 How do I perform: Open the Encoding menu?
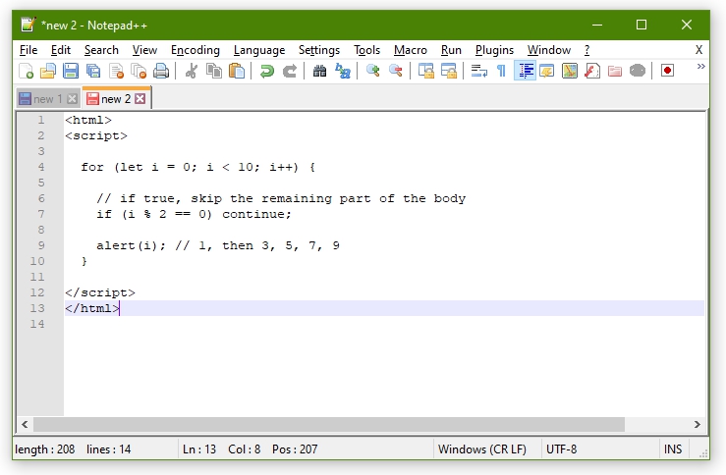click(195, 50)
